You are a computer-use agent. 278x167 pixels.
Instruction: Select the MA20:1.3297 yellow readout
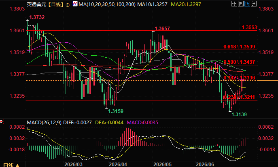tap(186, 4)
